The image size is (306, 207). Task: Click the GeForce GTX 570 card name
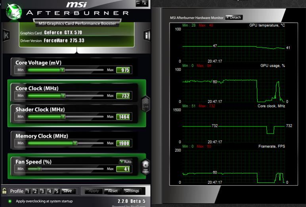click(63, 33)
